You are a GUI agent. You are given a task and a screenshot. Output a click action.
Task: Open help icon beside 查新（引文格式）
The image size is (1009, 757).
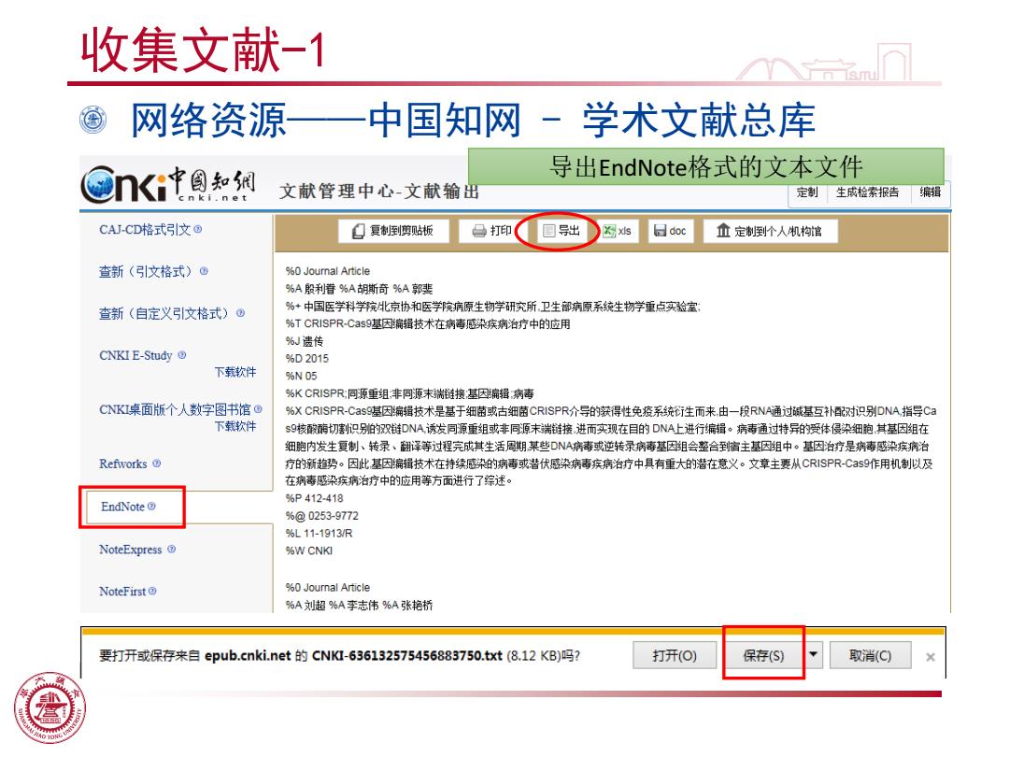(204, 271)
